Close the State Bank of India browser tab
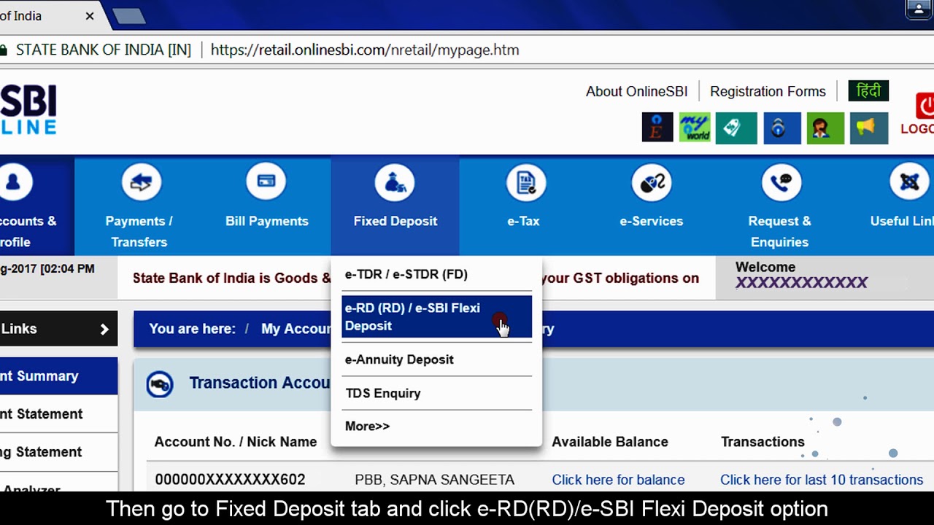 click(90, 15)
